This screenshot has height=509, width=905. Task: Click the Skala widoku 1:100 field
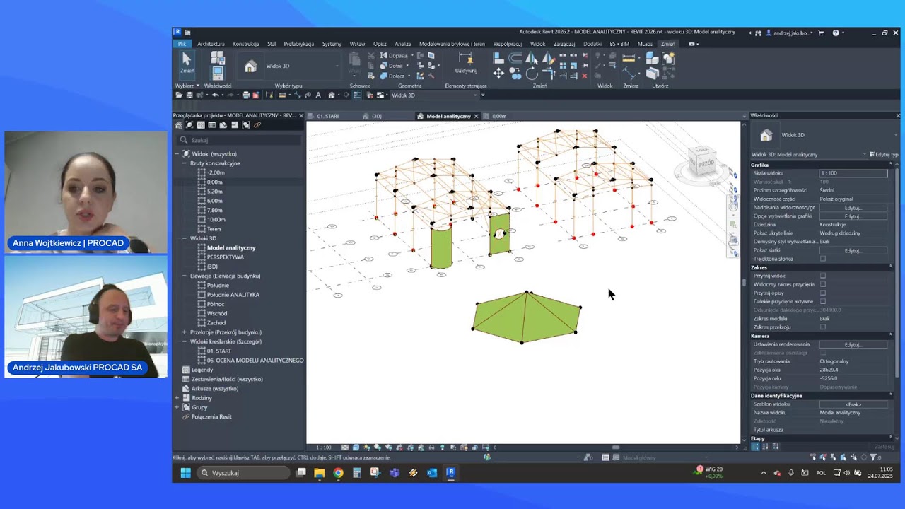(853, 173)
